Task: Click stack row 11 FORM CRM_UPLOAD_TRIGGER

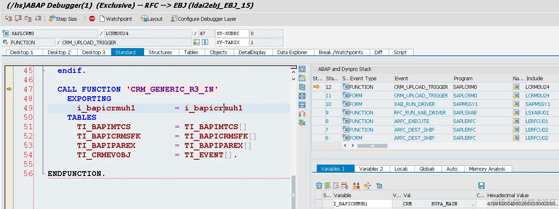Action: [435, 95]
